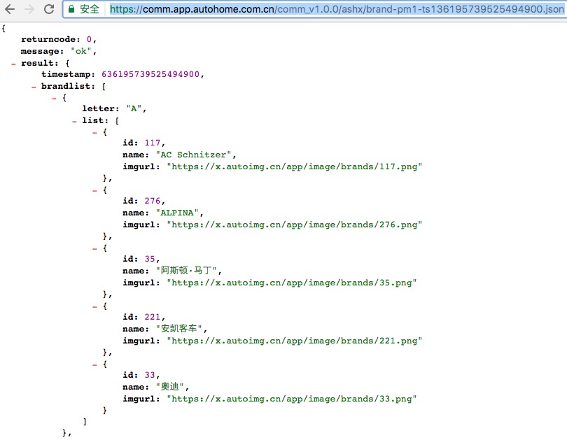Click the "安全" secure label
The width and height of the screenshot is (567, 440).
[90, 9]
